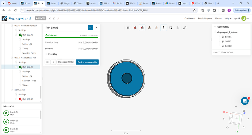Share the Ring_magnet_part2 project
252x135 pixels.
pyautogui.click(x=50, y=19)
